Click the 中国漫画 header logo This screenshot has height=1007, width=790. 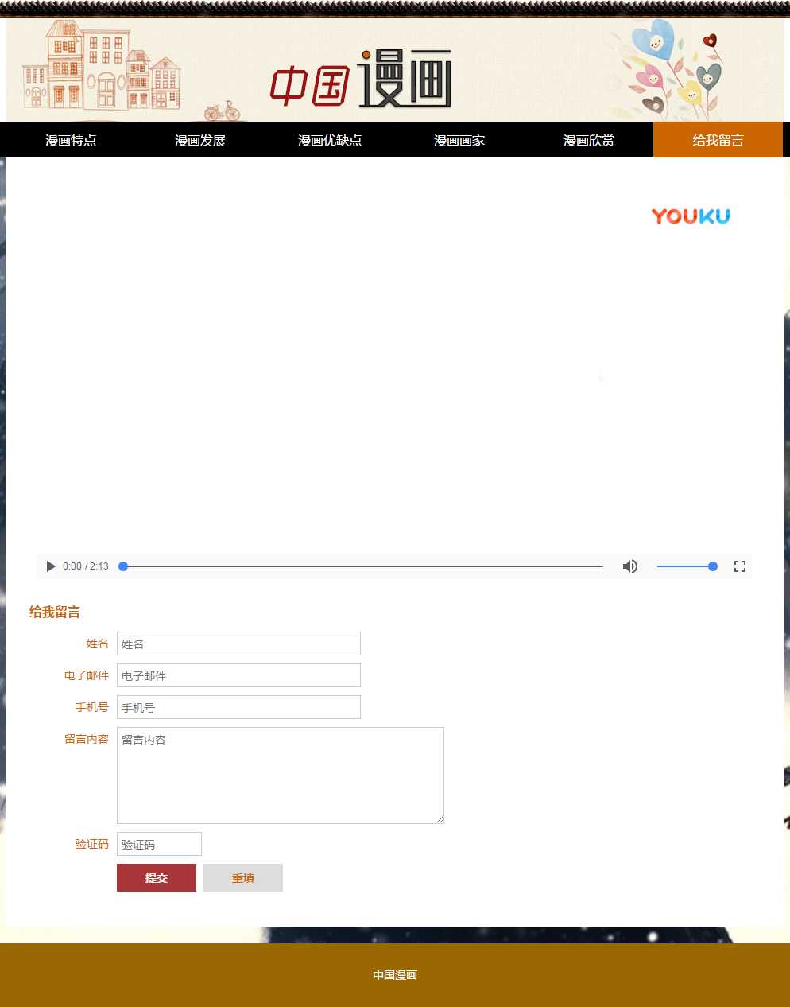coord(361,80)
